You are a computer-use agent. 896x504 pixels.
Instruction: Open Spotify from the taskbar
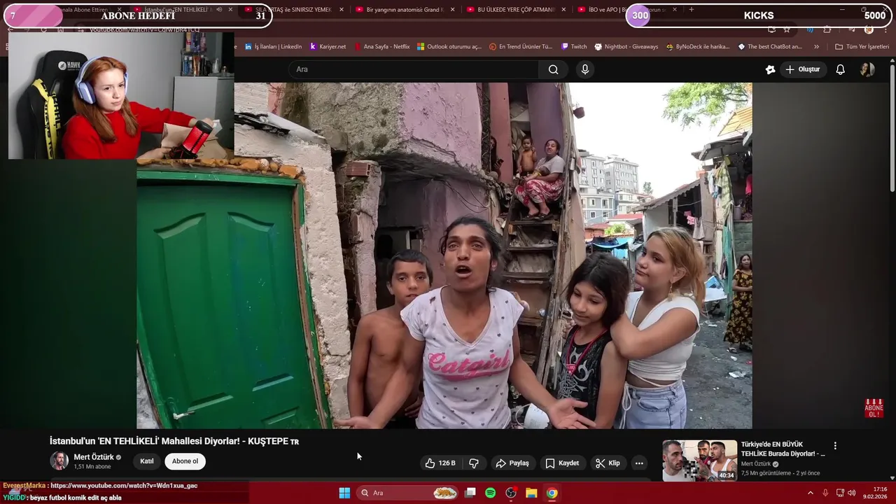click(491, 493)
